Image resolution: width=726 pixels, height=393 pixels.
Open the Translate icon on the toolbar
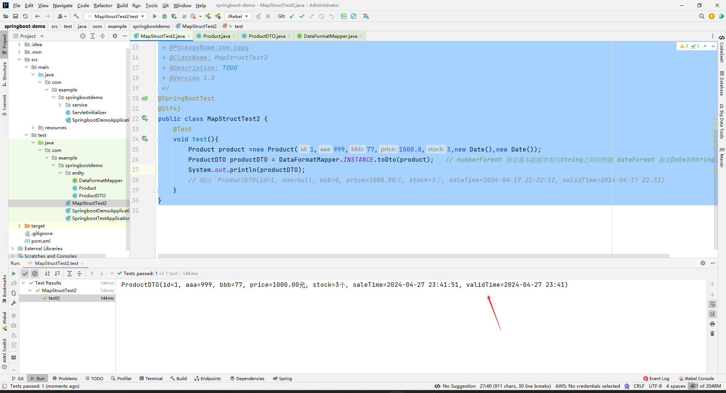(366, 16)
